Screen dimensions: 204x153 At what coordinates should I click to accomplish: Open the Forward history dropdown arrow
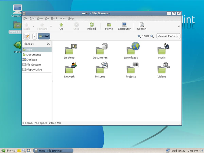tap(51, 27)
